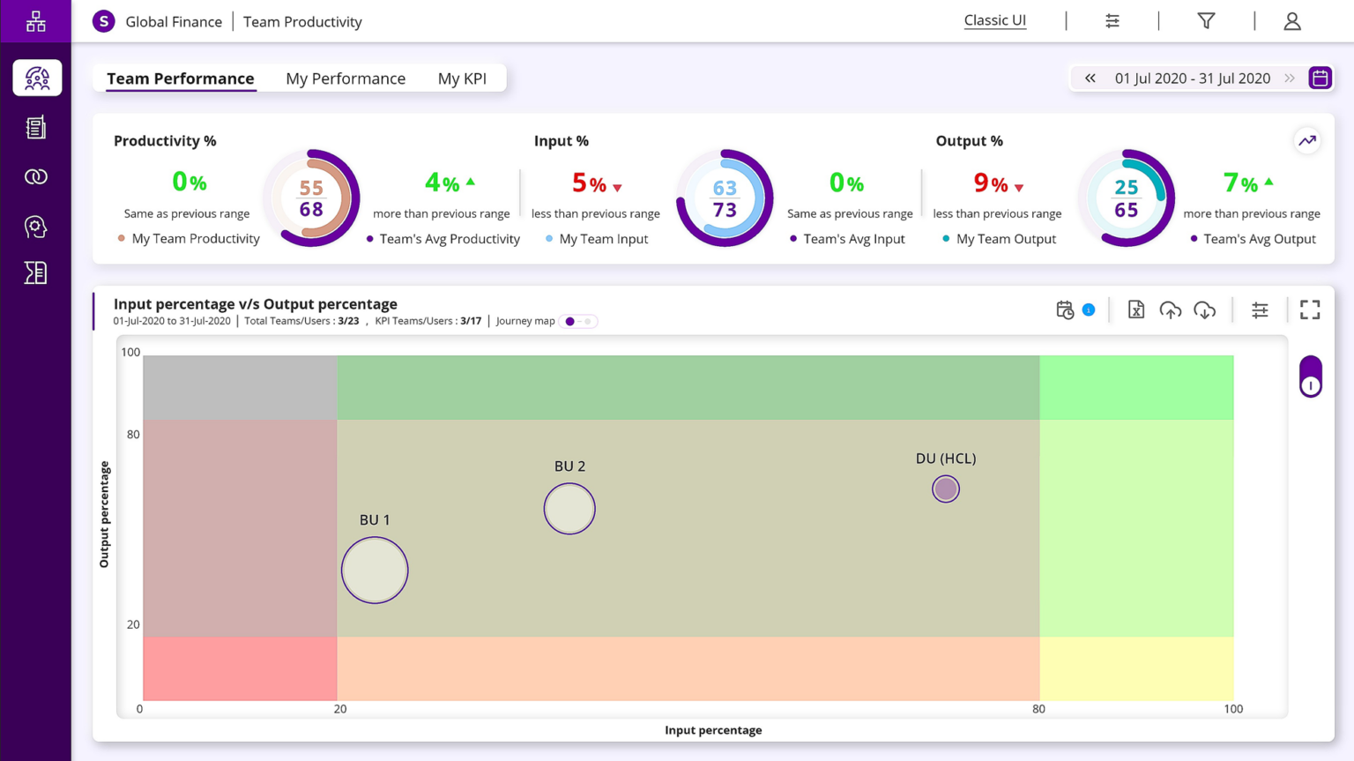Image resolution: width=1354 pixels, height=761 pixels.
Task: Open the My KPI tab
Action: click(x=463, y=78)
